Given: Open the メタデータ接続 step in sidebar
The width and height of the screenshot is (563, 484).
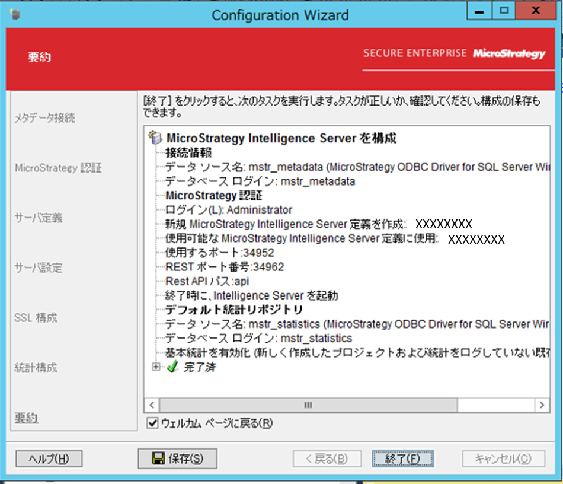Looking at the screenshot, I should point(45,118).
